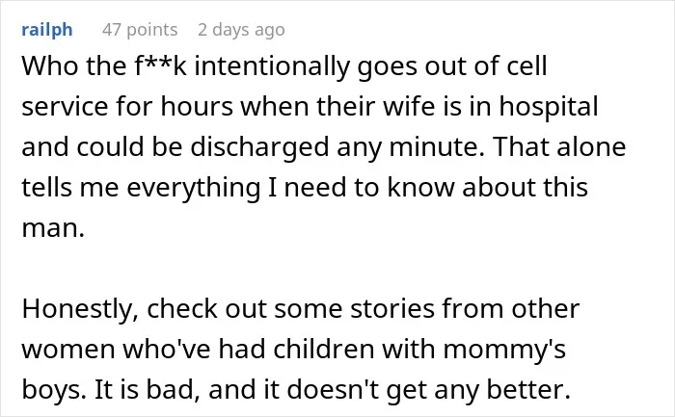Viewport: 675px width, 417px height.
Task: Click the word "stories" in the second paragraph
Action: [x=392, y=309]
